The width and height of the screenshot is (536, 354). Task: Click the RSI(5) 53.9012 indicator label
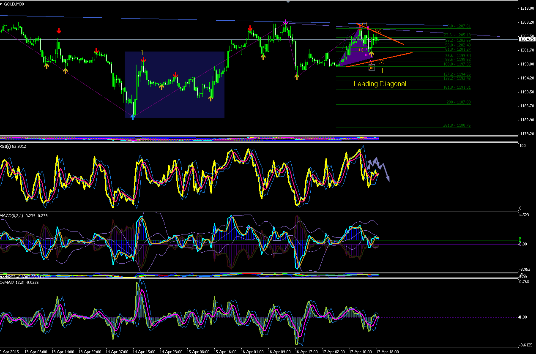pos(14,147)
